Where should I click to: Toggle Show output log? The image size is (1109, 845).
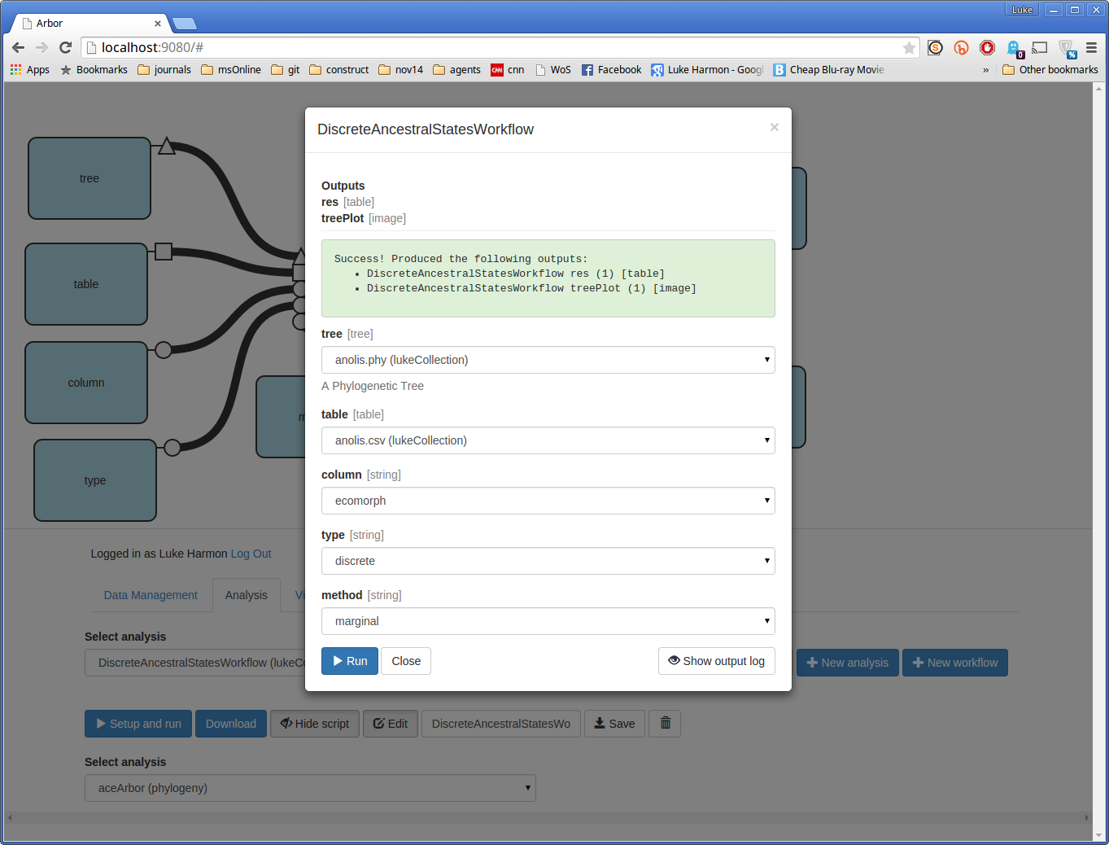coord(717,661)
